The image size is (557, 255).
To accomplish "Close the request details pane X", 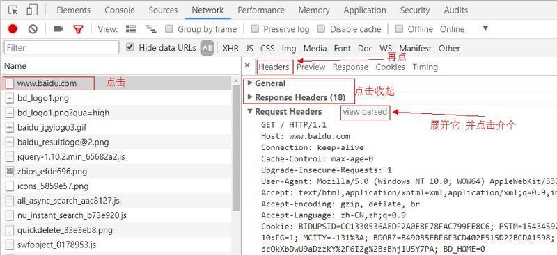I will (248, 65).
